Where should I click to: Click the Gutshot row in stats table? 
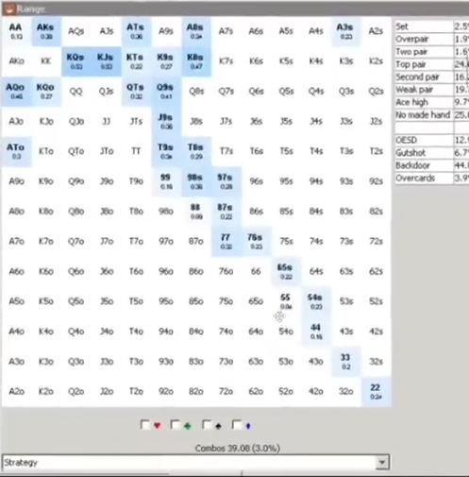pyautogui.click(x=432, y=153)
